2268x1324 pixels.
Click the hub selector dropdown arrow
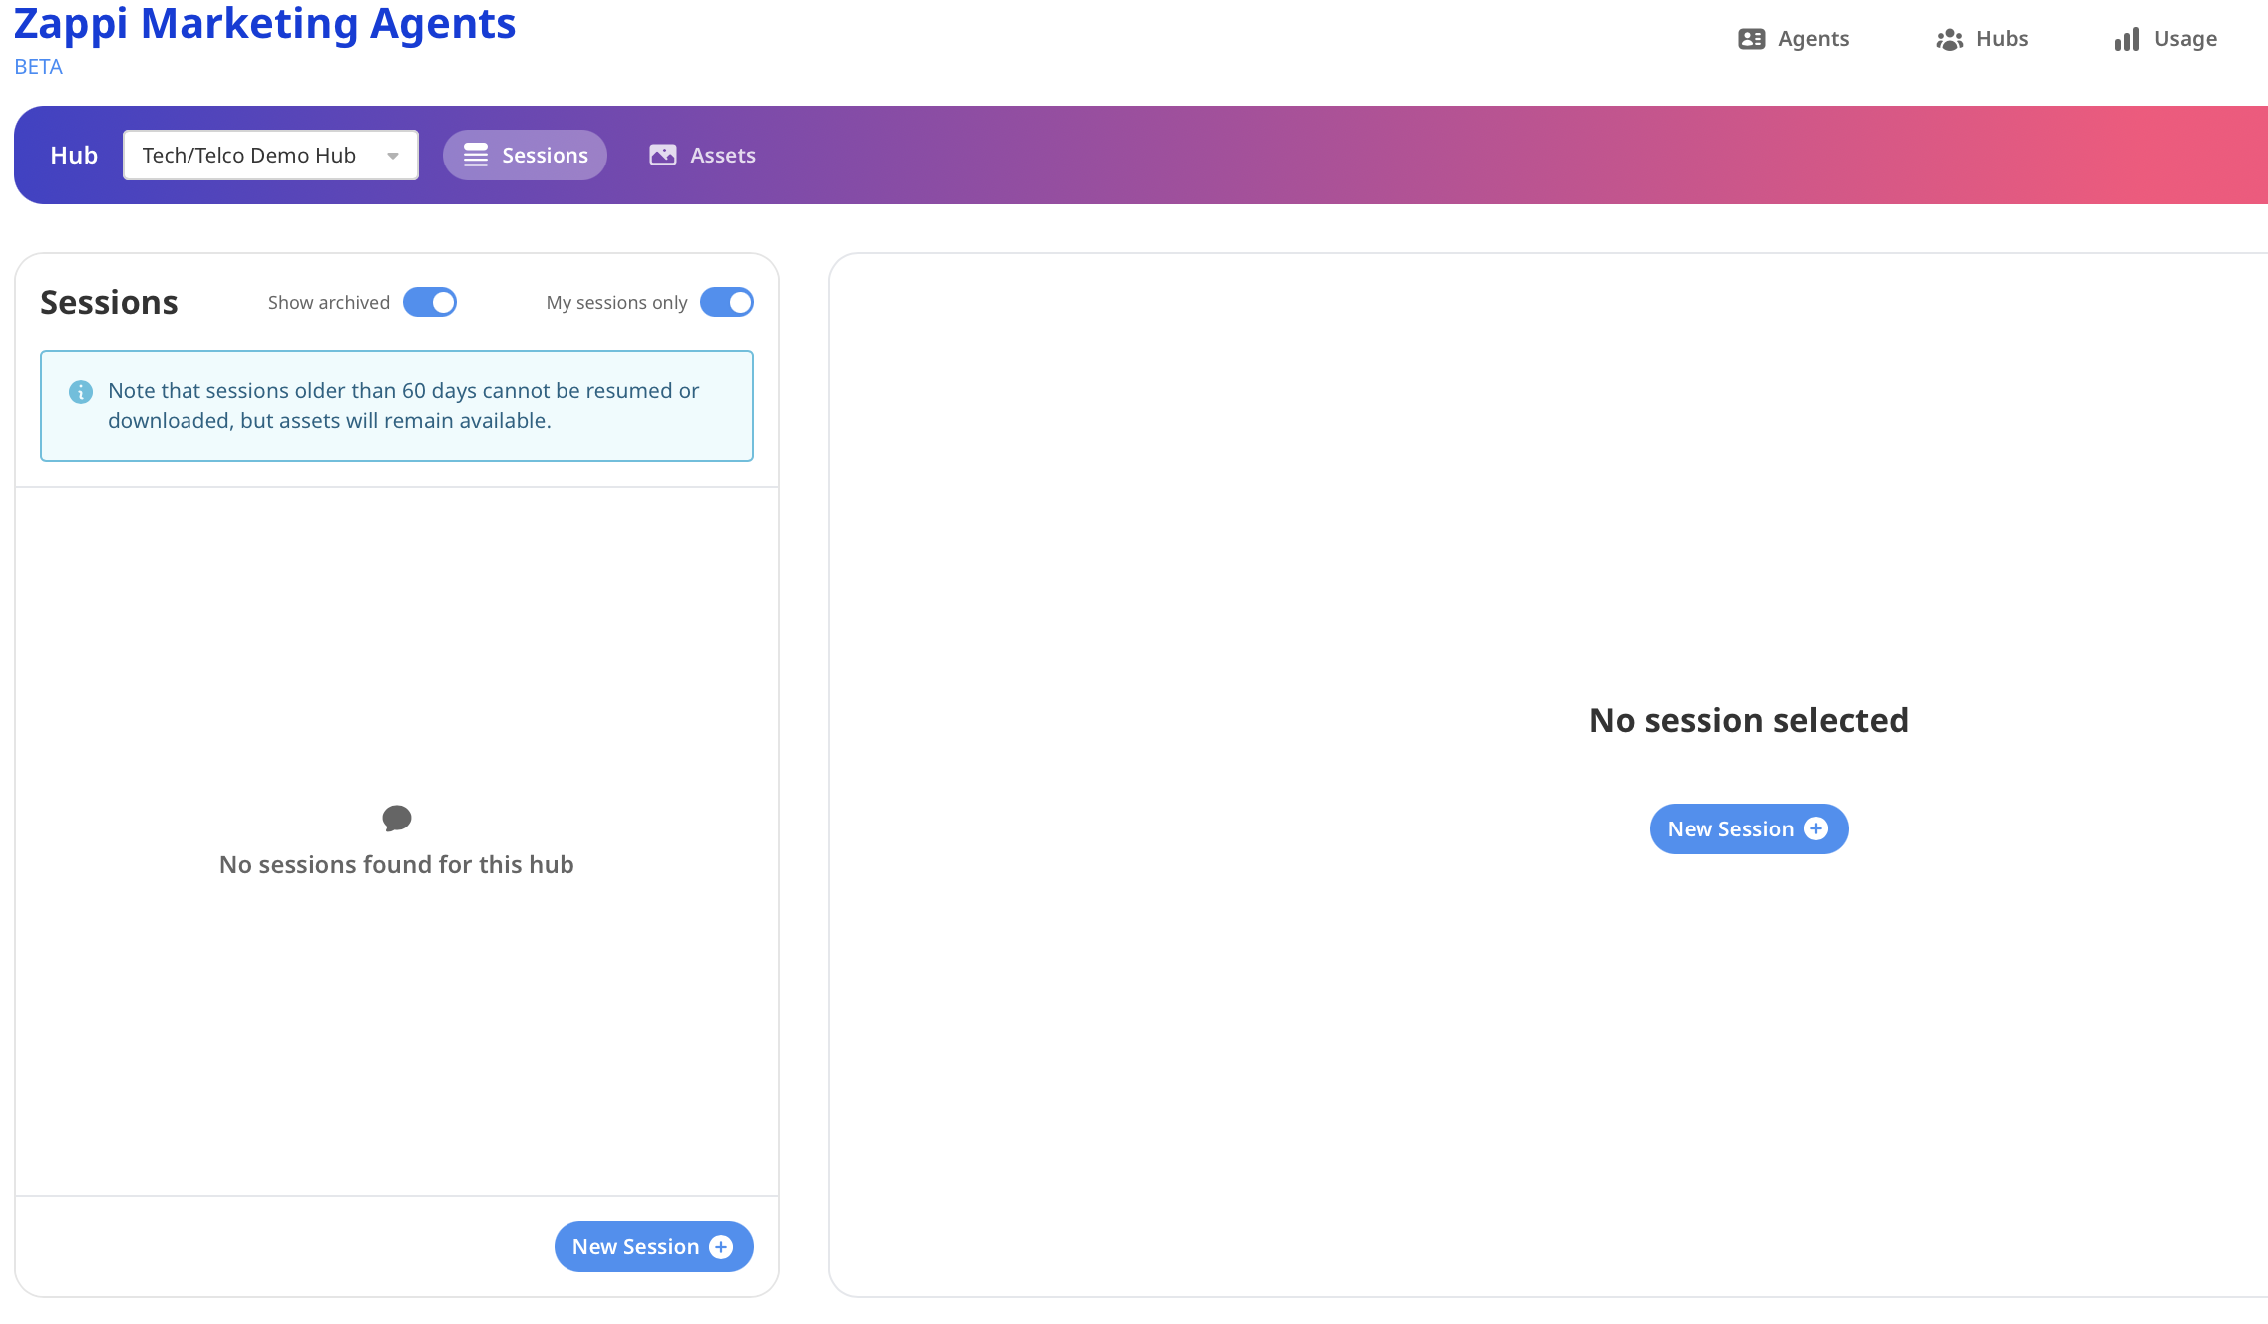[393, 156]
